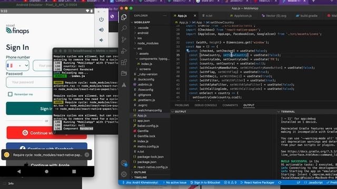This screenshot has height=189, width=337.
Task: Collapse the src folder
Action: tap(140, 48)
